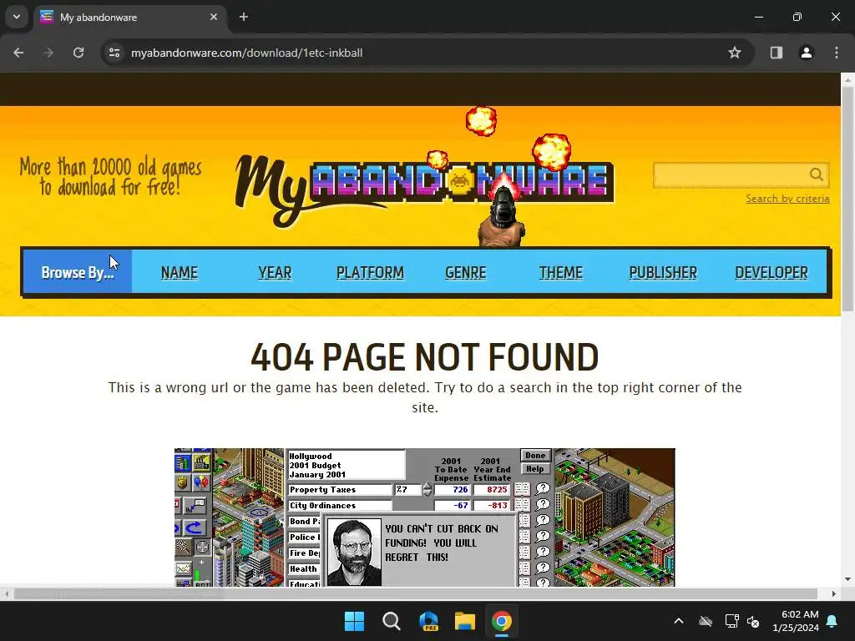Click the address bar URL
Viewport: 855px width, 641px height.
click(246, 53)
